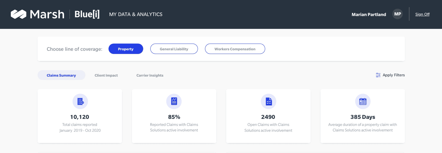Viewport: 442px width, 153px height.
Task: Select Workers Compensation coverage option
Action: point(235,49)
